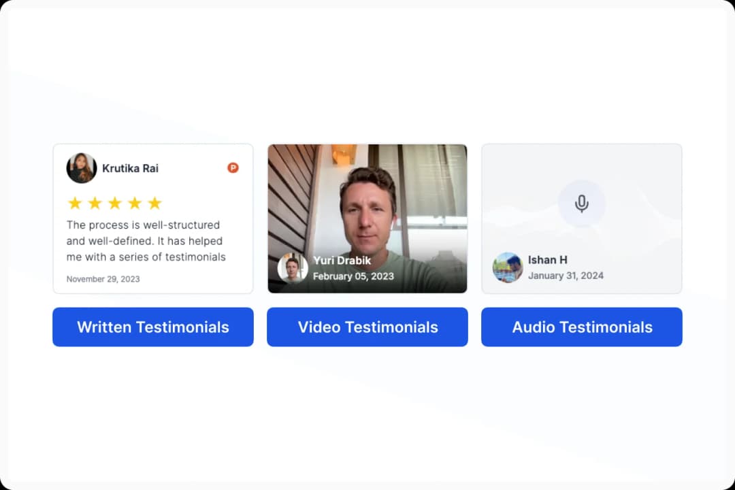Click the date November 29, 2023
This screenshot has width=735, height=490.
pyautogui.click(x=103, y=278)
